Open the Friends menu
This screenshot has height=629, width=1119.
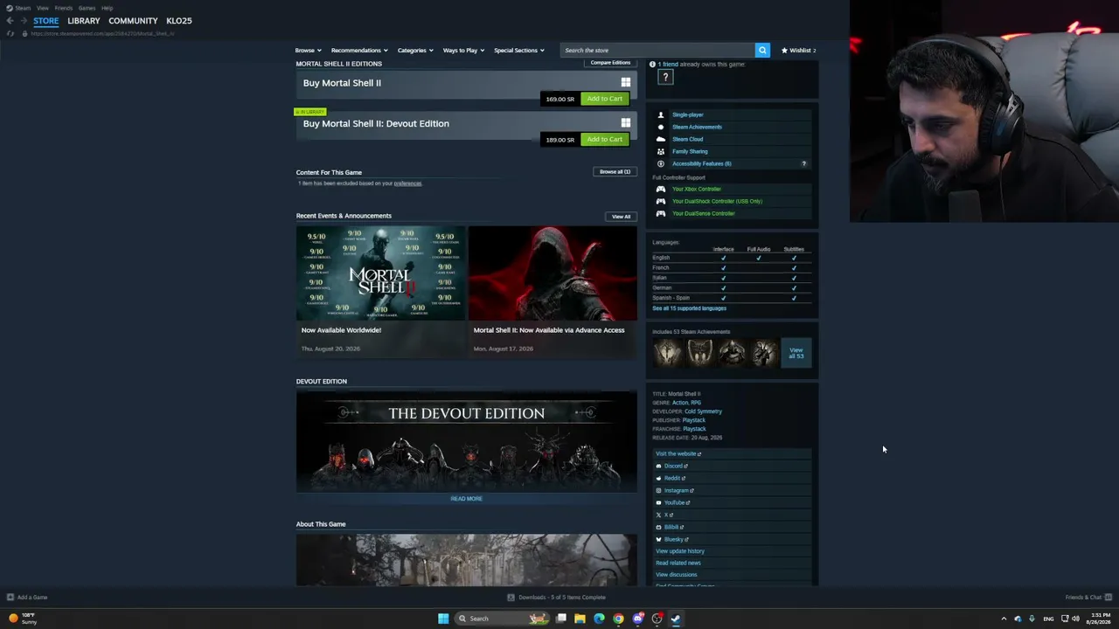coord(64,8)
